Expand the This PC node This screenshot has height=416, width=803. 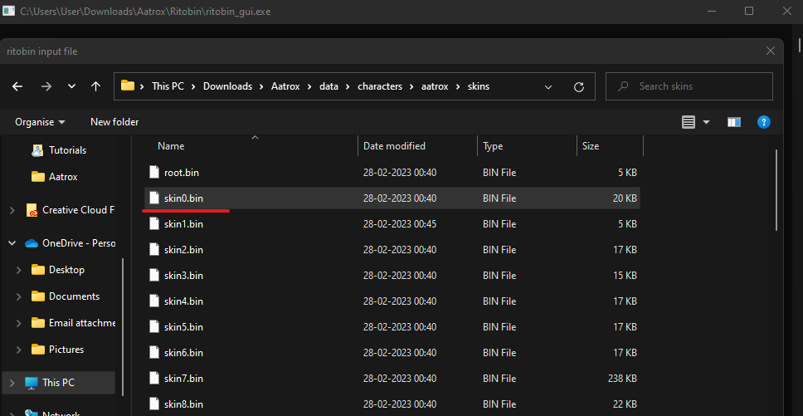tap(12, 382)
